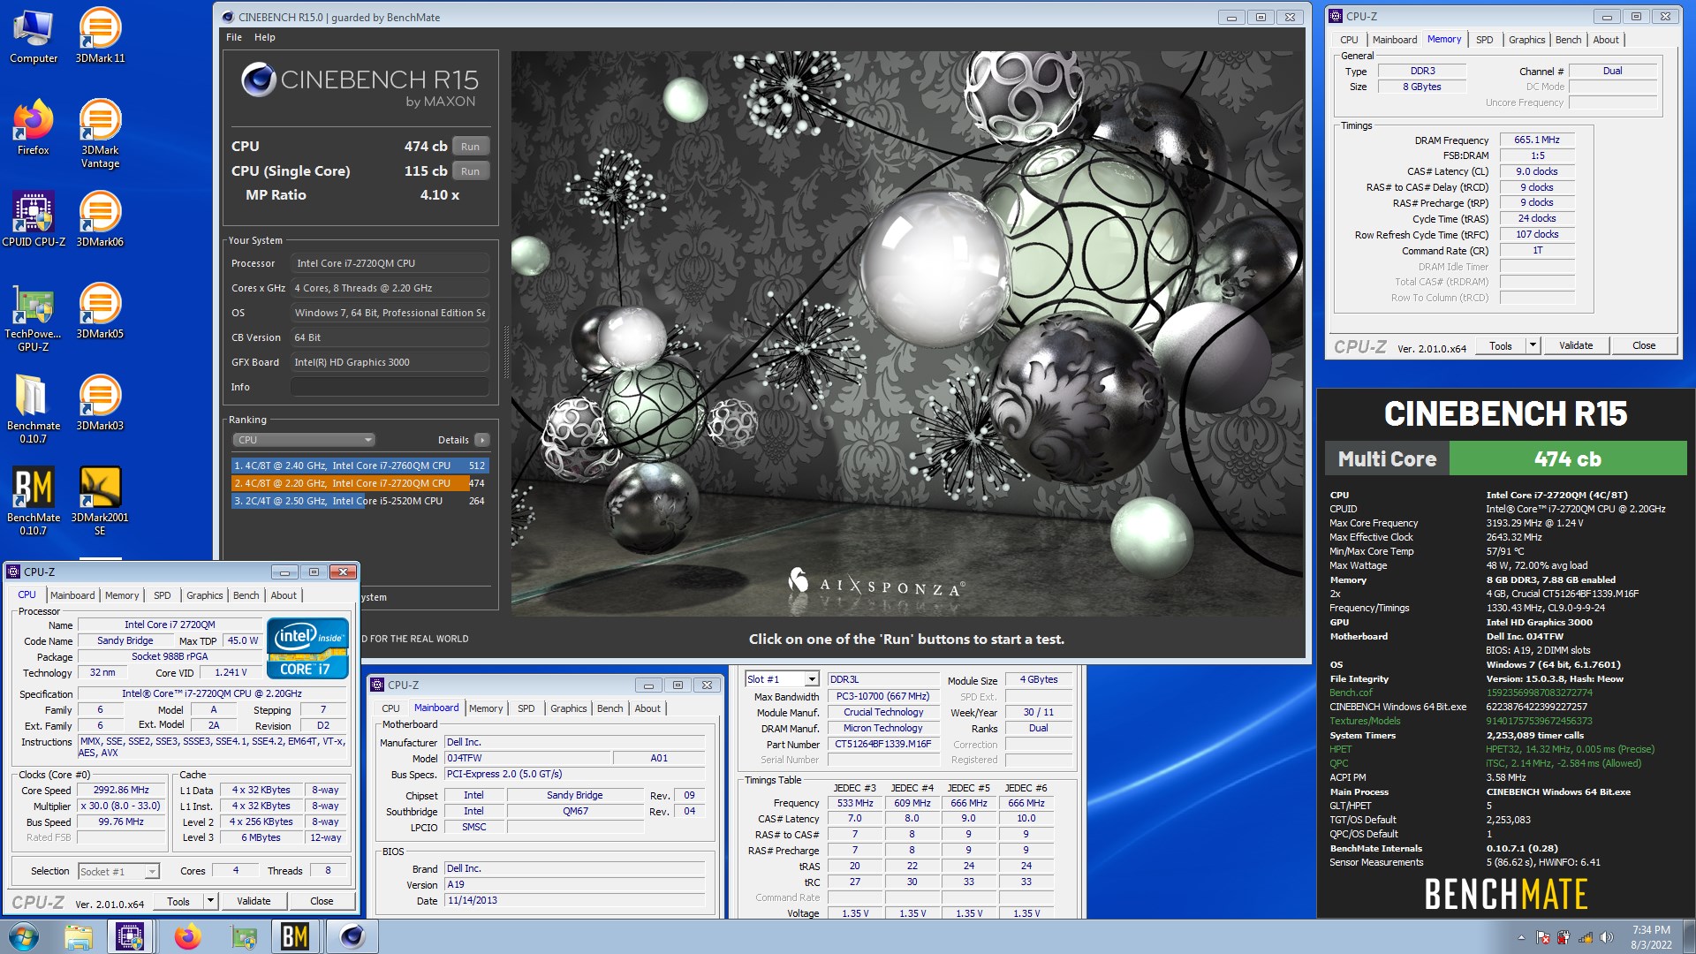Click the Bench.cof entry in BenchMate panel
The height and width of the screenshot is (954, 1696).
1351,693
